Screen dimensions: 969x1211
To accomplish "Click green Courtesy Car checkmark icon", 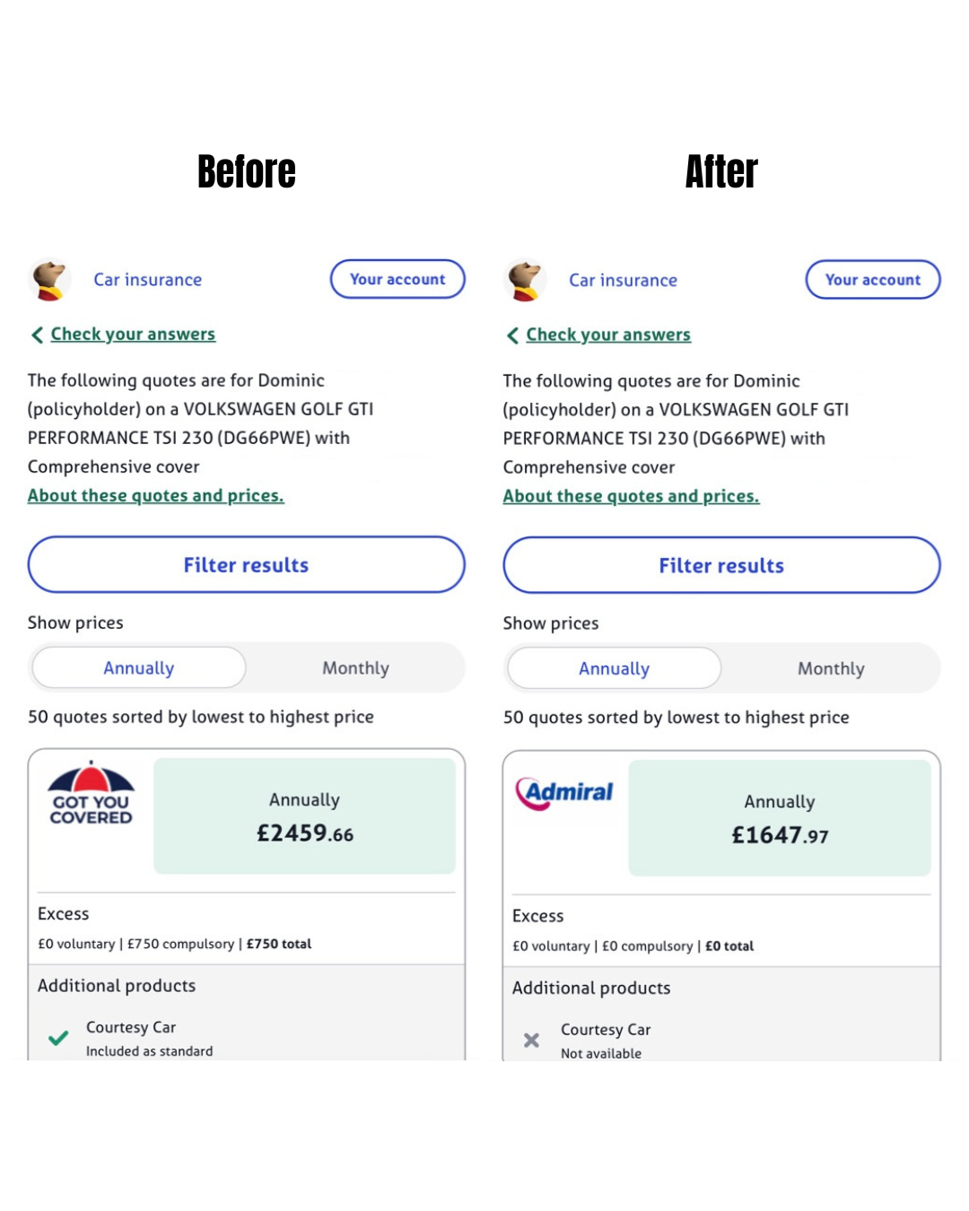I will [58, 1038].
